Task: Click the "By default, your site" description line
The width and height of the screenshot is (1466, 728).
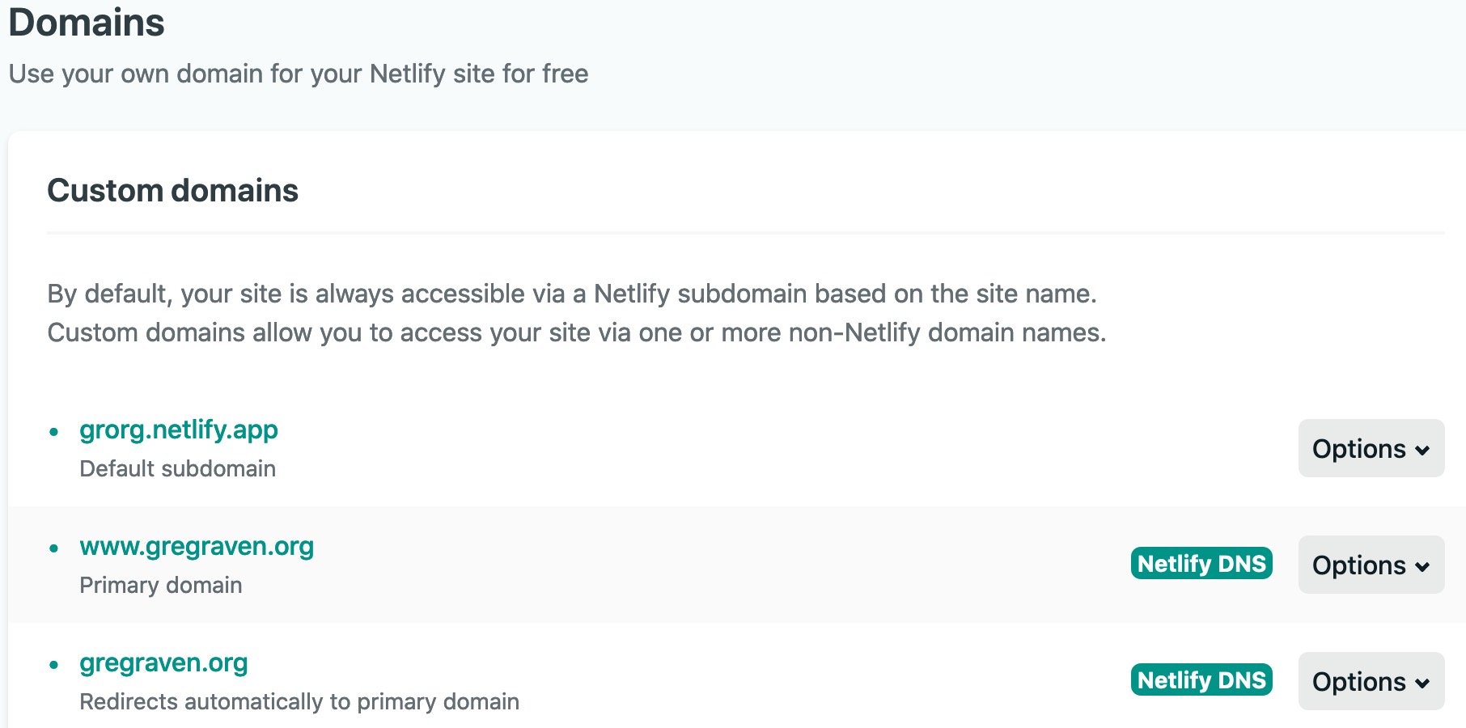Action: click(571, 294)
